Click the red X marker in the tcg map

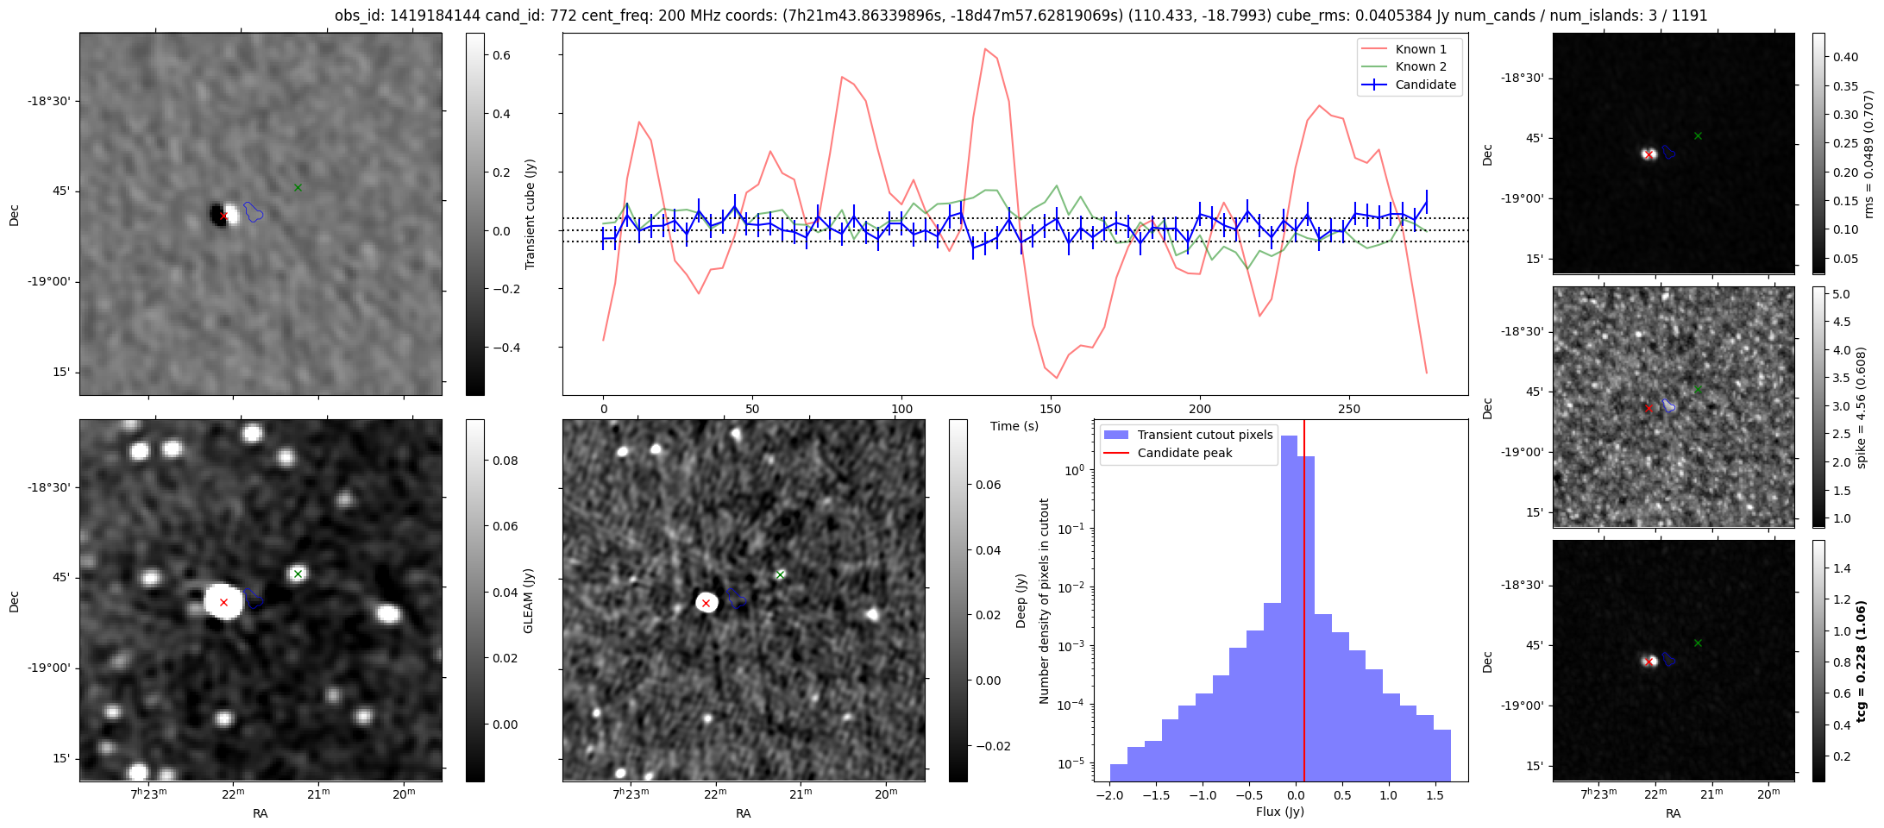[1648, 662]
